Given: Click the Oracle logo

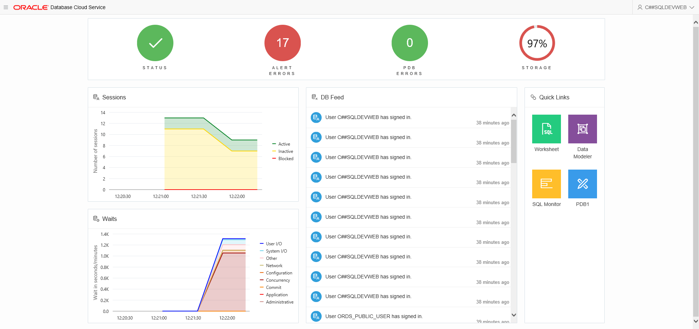Looking at the screenshot, I should (31, 7).
